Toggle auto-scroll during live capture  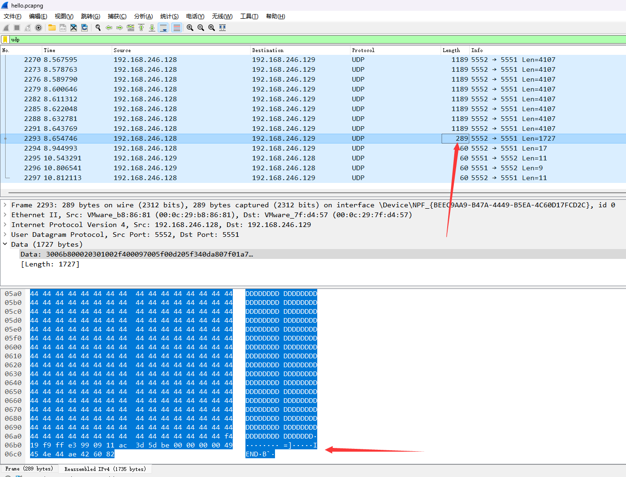point(163,28)
